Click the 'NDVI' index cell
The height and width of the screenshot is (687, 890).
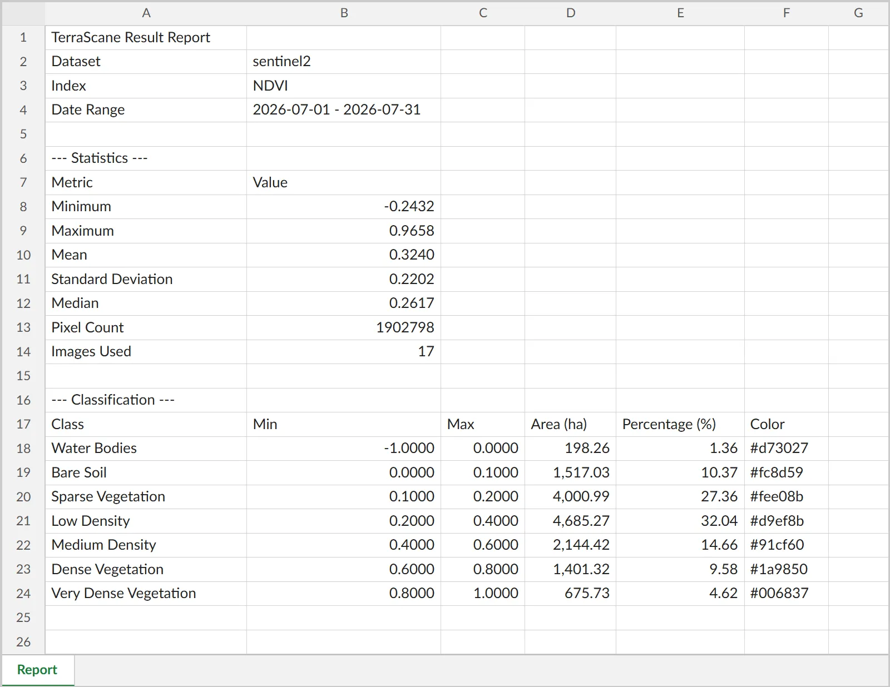pos(344,86)
